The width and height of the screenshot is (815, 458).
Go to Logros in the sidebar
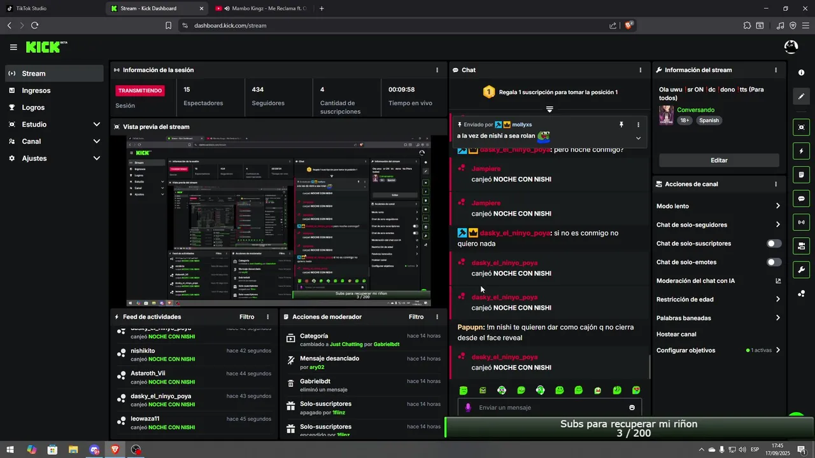click(x=54, y=108)
